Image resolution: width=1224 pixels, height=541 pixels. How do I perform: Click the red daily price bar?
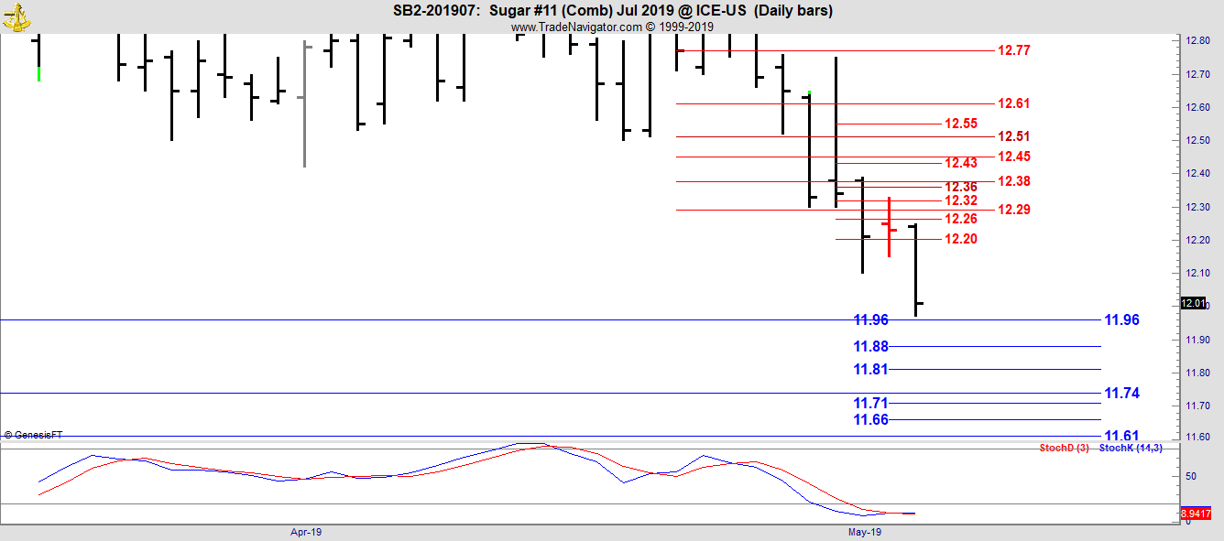coord(889,226)
